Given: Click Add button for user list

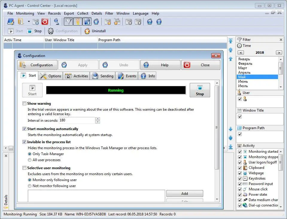Looking at the screenshot, I should [x=185, y=193].
